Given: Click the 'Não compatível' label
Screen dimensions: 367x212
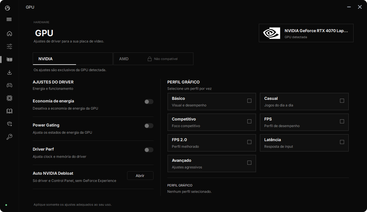Looking at the screenshot, I should (166, 59).
